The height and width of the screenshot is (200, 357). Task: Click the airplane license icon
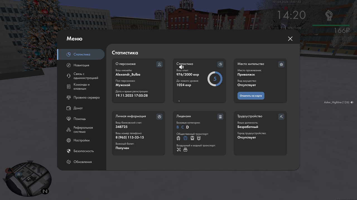[179, 150]
